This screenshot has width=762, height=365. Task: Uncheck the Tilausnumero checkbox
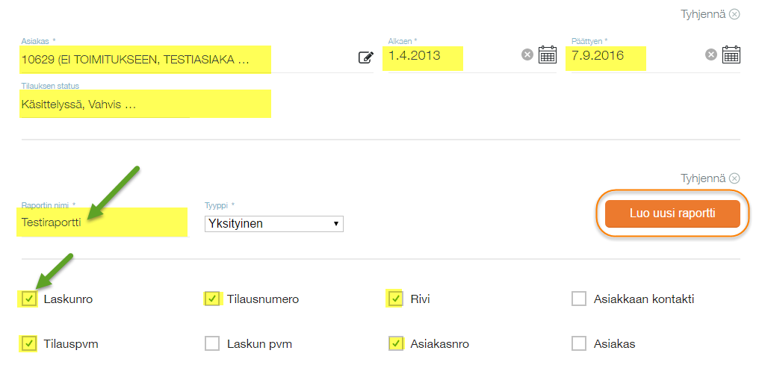212,299
